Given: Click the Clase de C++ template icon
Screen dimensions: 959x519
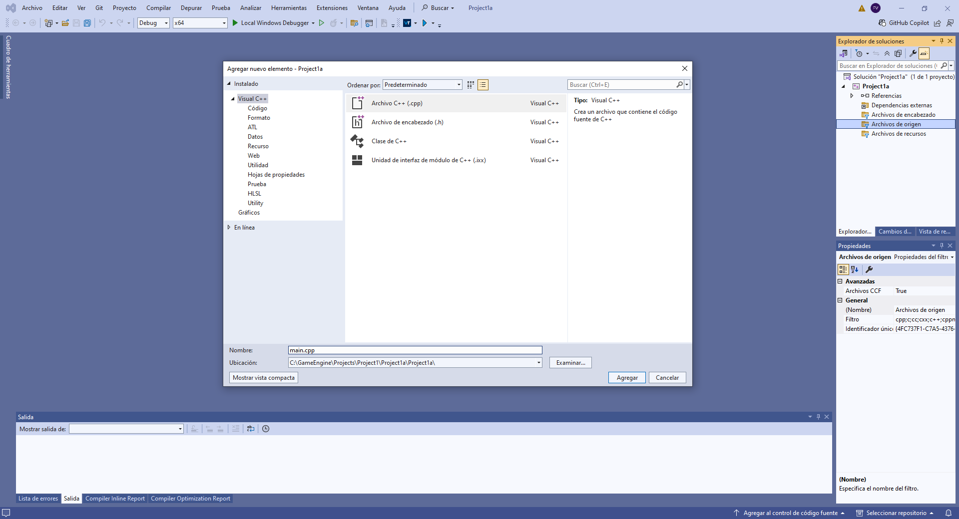Looking at the screenshot, I should 357,141.
